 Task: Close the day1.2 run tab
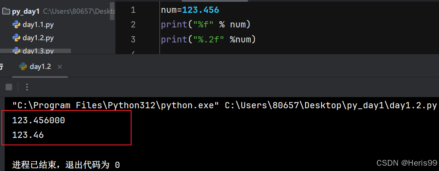click(x=60, y=67)
